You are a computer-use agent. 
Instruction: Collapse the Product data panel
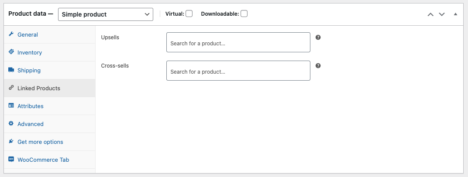coord(455,14)
